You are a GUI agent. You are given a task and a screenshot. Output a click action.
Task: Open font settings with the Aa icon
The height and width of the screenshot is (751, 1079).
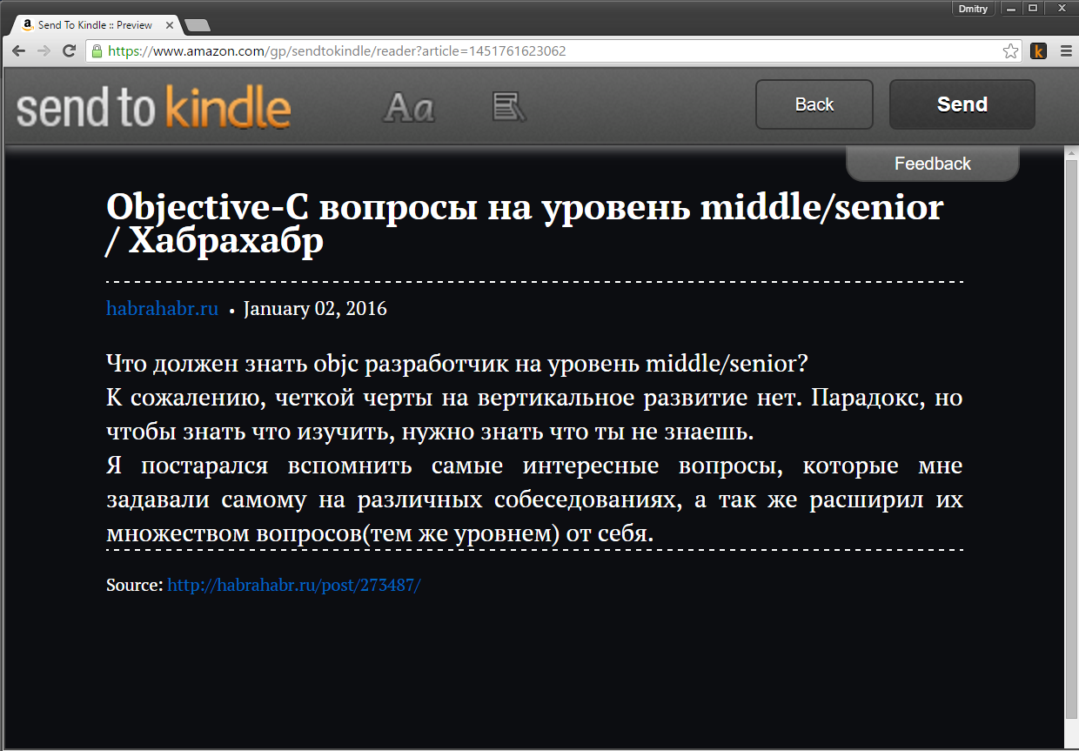click(x=409, y=106)
